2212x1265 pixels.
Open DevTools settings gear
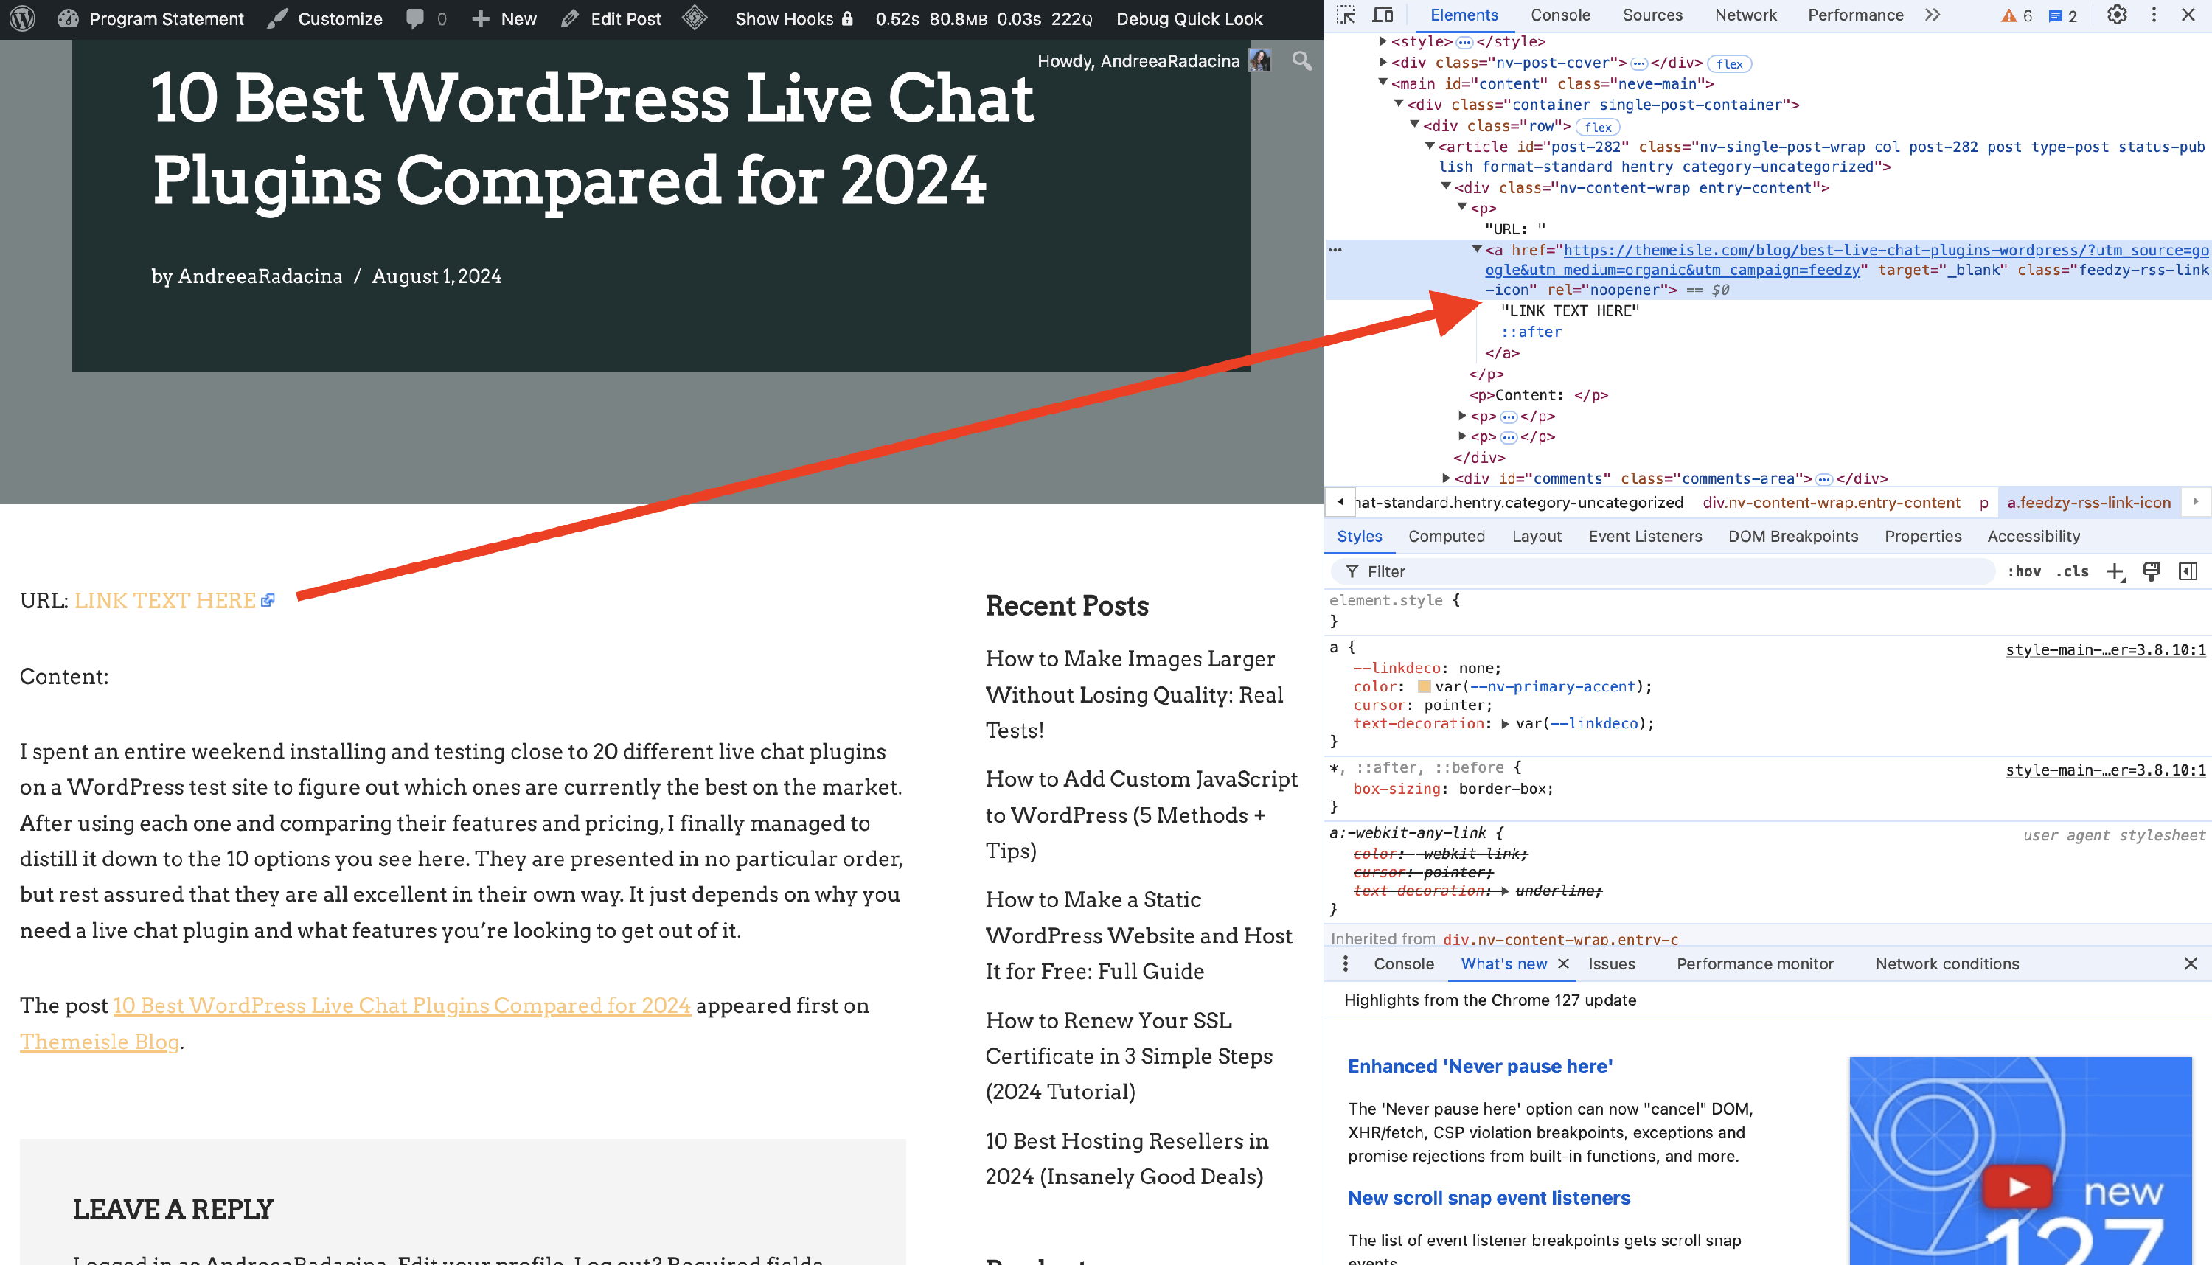2116,15
